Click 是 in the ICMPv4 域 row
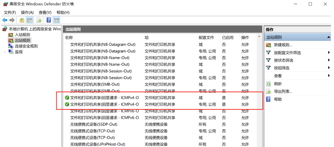 pos(224,98)
